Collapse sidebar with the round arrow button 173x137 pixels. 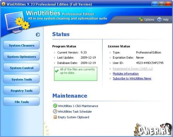(38, 35)
